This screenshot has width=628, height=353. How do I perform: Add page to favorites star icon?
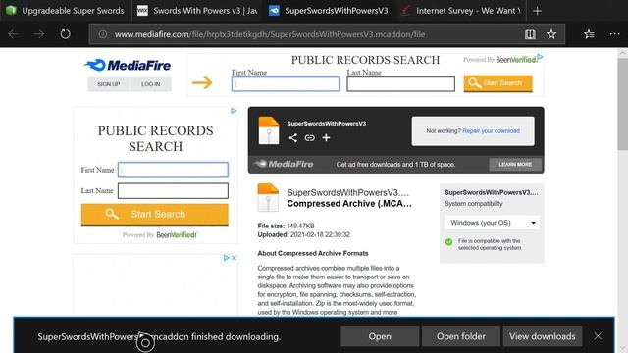click(551, 34)
